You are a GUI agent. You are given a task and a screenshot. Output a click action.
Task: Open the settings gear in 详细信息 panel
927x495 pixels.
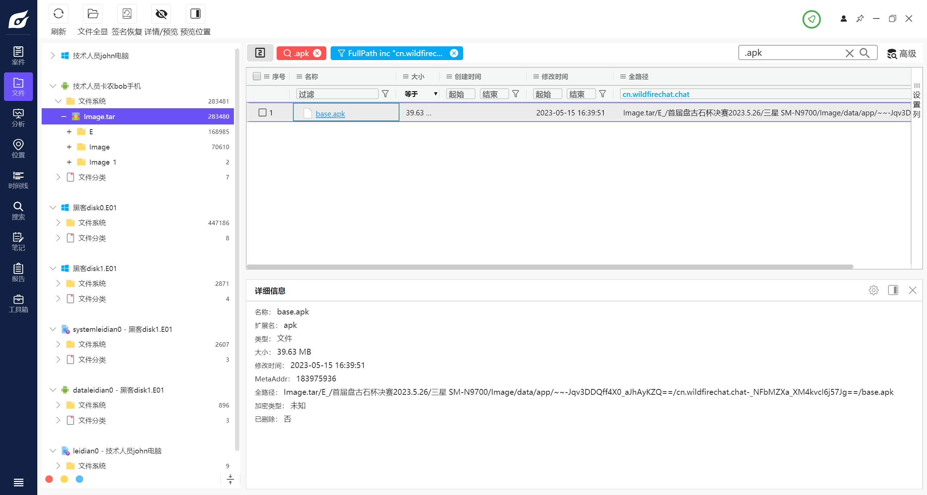873,290
